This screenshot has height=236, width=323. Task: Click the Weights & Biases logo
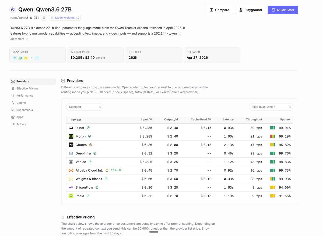pyautogui.click(x=71, y=179)
